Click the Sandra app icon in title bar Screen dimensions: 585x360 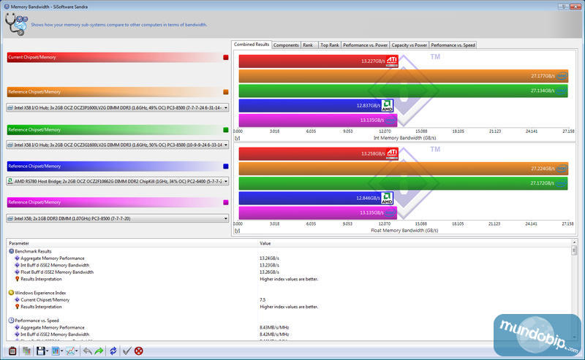(7, 7)
